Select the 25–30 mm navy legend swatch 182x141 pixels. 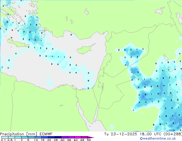coord(58,137)
